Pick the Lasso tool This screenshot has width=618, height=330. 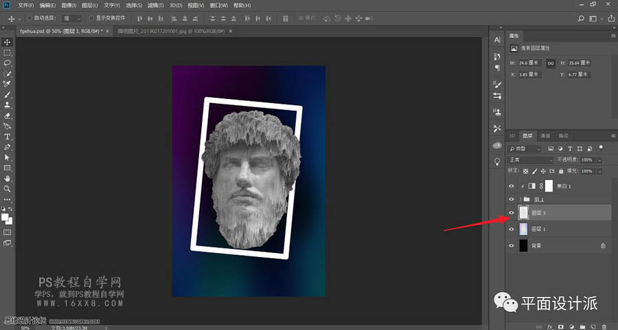tap(8, 63)
